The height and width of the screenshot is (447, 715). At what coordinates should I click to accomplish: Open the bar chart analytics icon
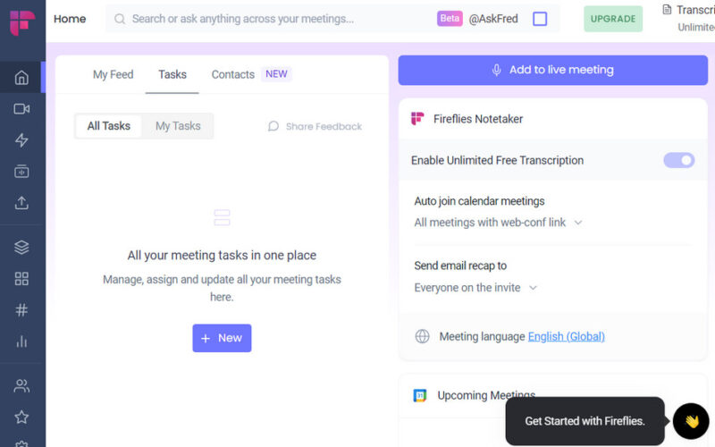pyautogui.click(x=21, y=342)
